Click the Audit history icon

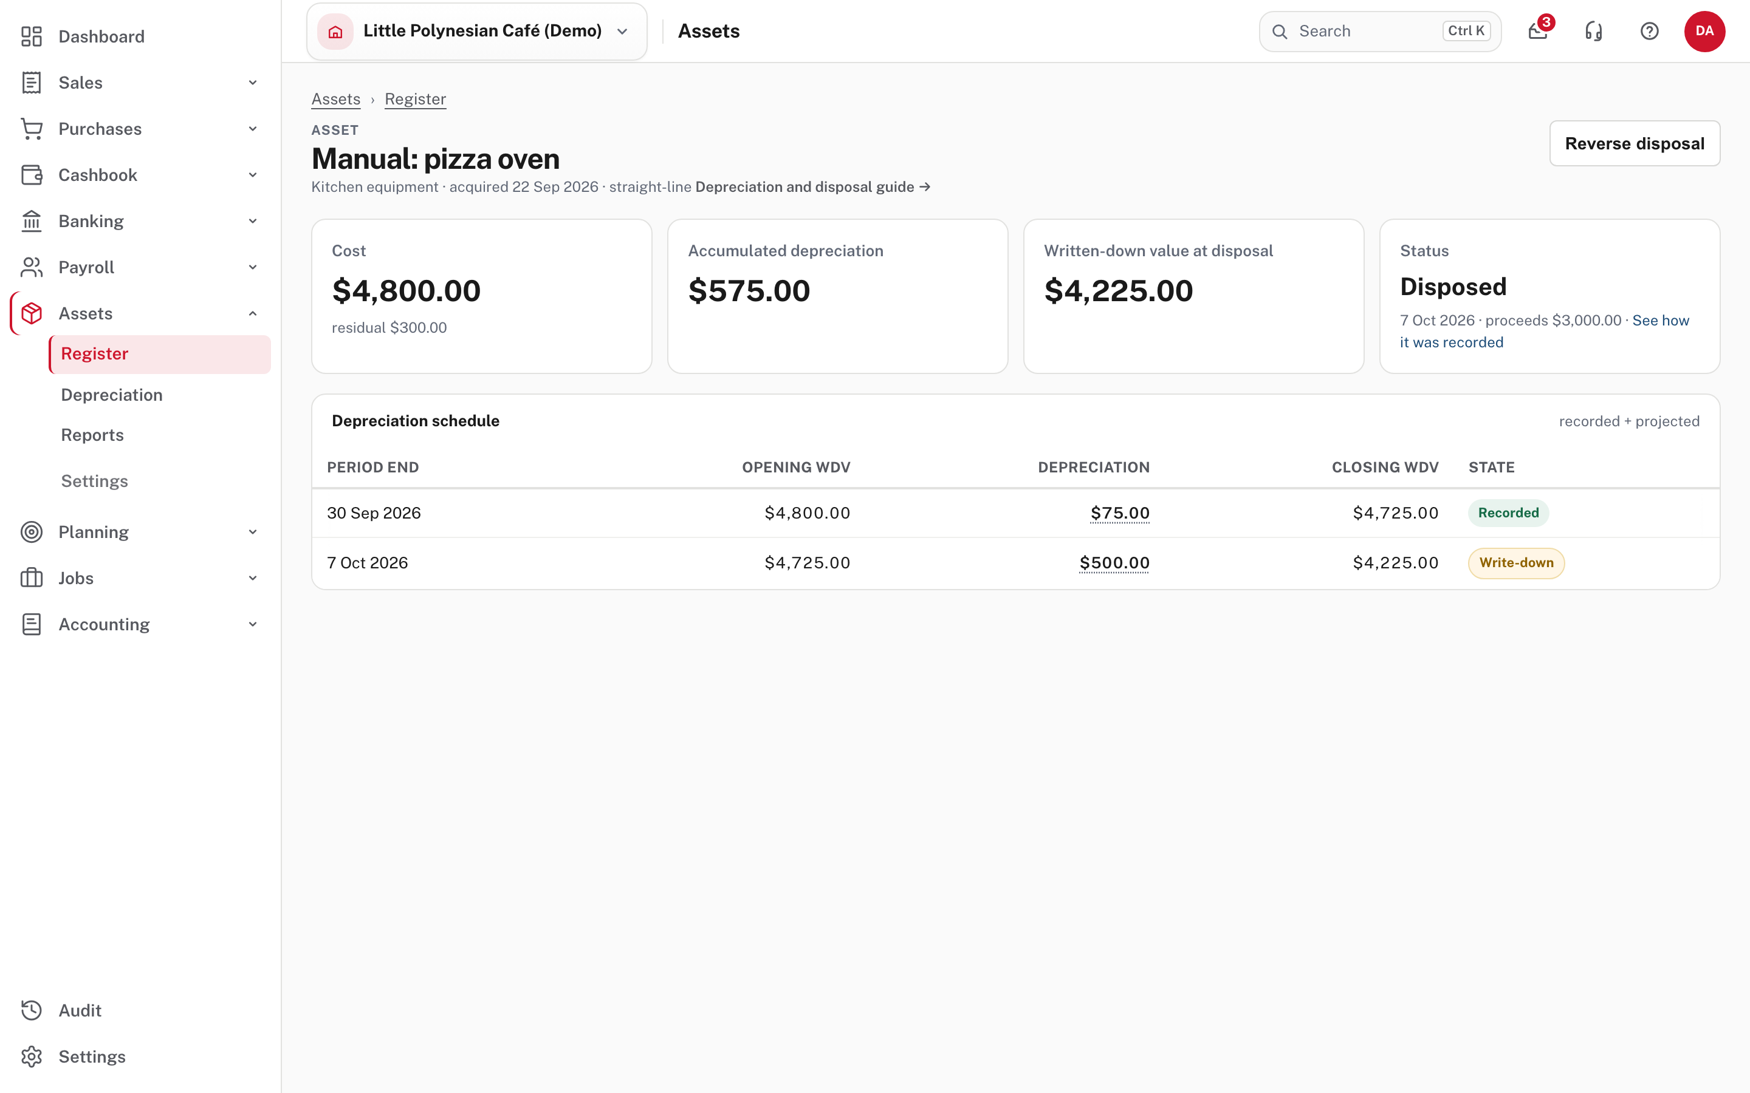(32, 1010)
